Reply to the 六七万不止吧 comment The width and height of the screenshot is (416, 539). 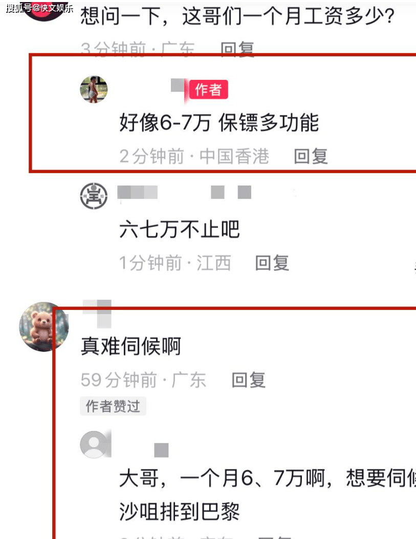[272, 263]
